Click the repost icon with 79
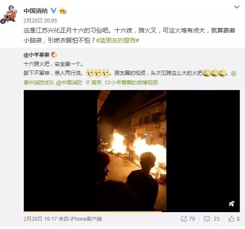 tap(188, 219)
